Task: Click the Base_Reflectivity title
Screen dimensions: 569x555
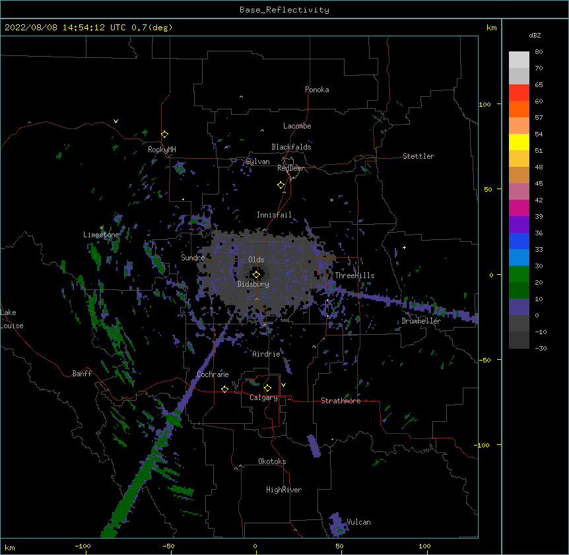Action: pyautogui.click(x=284, y=10)
